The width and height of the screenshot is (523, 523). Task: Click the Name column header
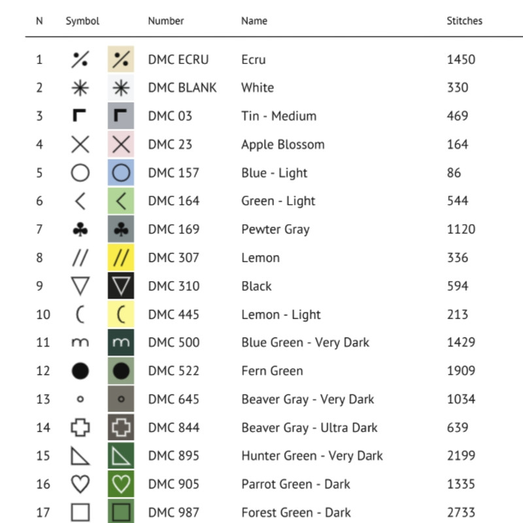[x=254, y=21]
